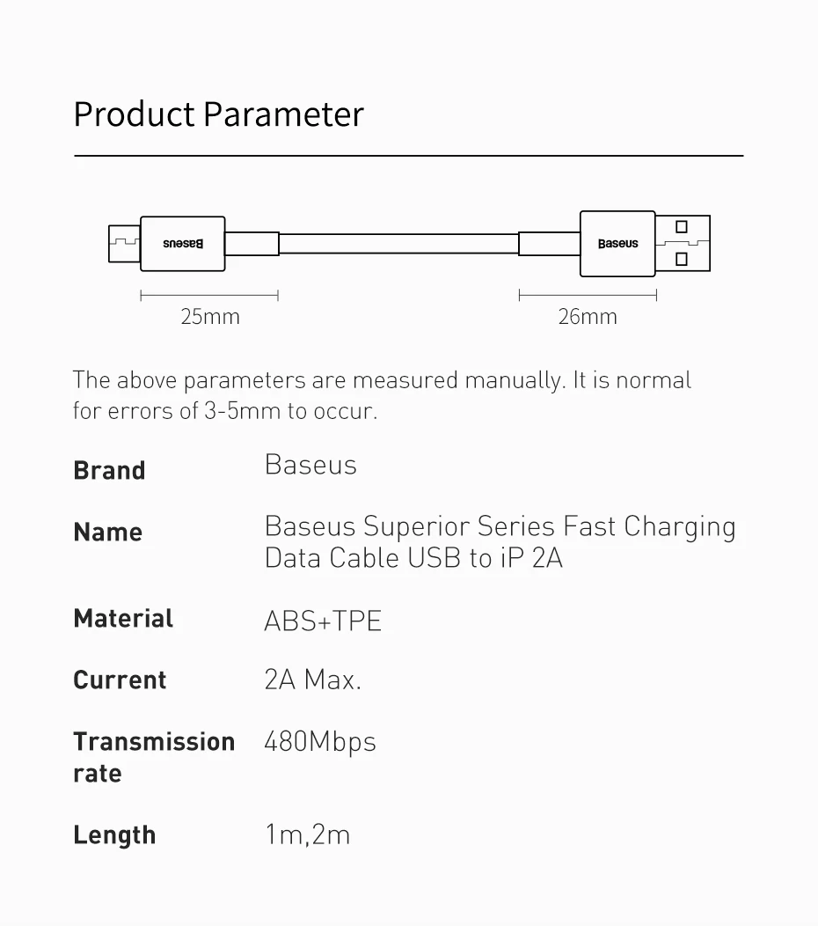Select the Superior Series cable name text

coord(500,542)
